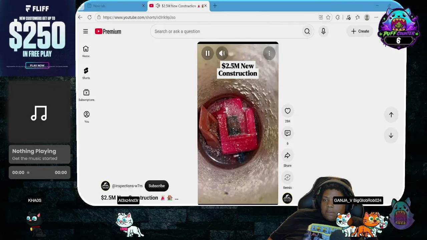Open the browser profile avatar
This screenshot has width=427, height=240.
(367, 17)
